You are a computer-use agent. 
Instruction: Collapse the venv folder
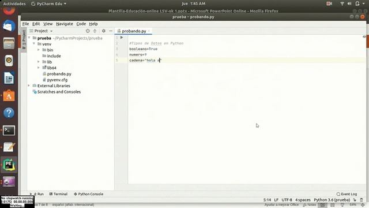[34, 44]
